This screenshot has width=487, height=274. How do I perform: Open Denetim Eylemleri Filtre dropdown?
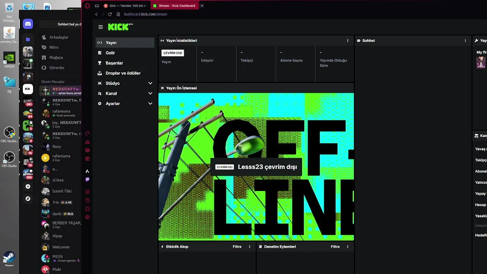pos(335,247)
